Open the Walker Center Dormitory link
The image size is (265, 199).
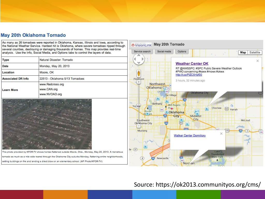click(190, 136)
